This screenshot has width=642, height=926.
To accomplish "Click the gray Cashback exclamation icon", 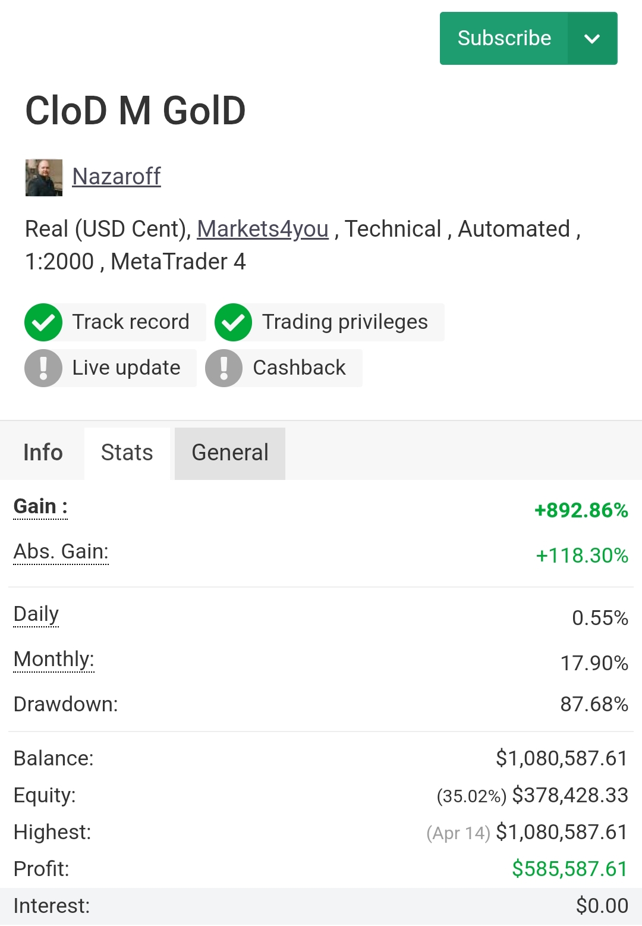I will click(x=224, y=368).
